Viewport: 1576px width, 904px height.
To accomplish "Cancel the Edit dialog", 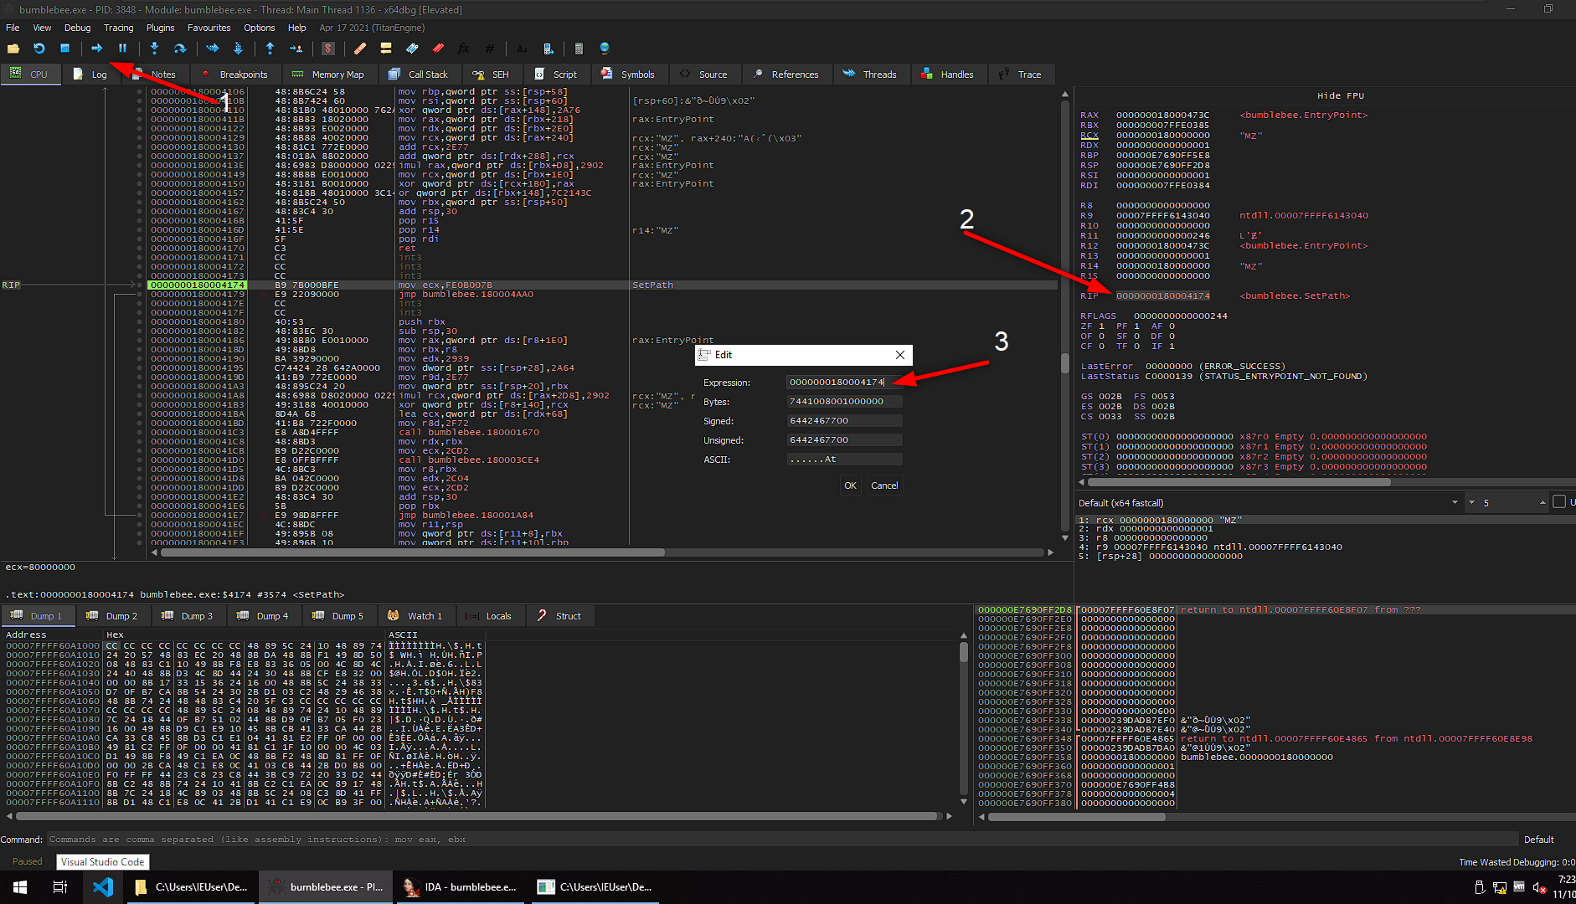I will point(884,485).
